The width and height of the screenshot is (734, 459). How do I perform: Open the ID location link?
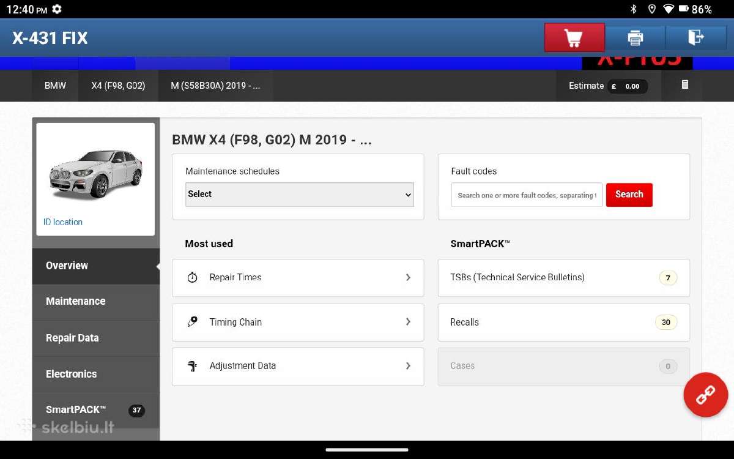pyautogui.click(x=63, y=222)
